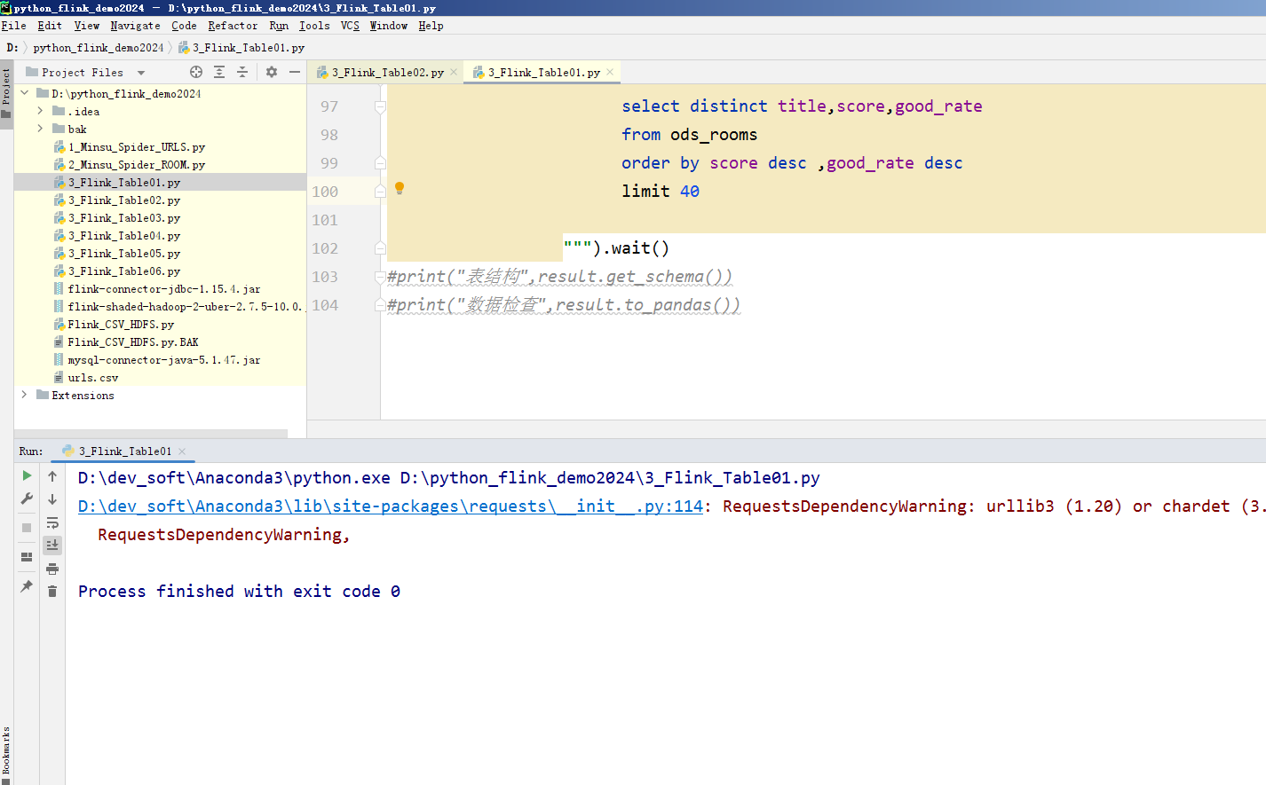Open the Navigate menu
Viewport: 1266px width, 785px height.
click(x=135, y=26)
